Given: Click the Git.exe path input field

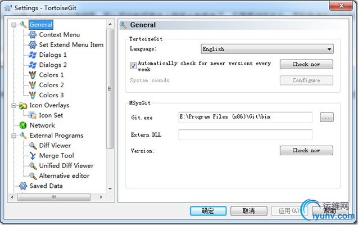Looking at the screenshot, I should click(245, 117).
